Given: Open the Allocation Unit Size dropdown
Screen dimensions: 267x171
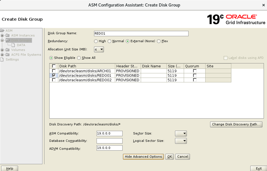Looking at the screenshot, I should coord(99,49).
